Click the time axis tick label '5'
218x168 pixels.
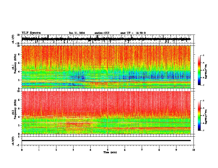108,150
